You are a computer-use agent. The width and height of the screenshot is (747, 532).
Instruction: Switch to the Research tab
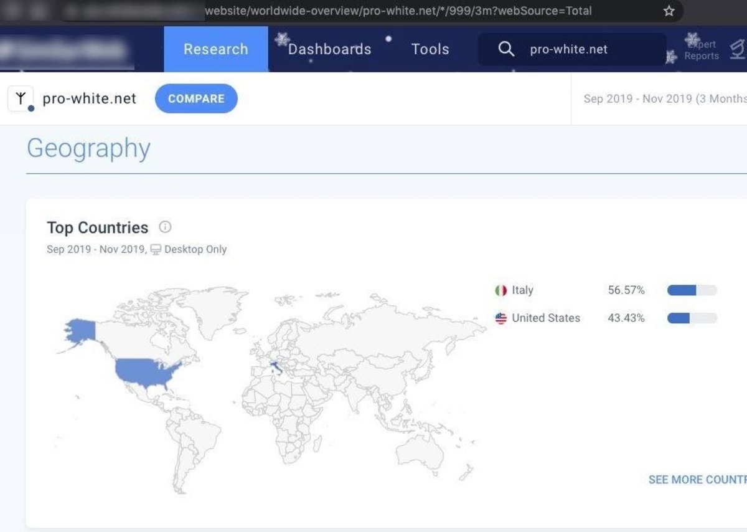tap(215, 49)
